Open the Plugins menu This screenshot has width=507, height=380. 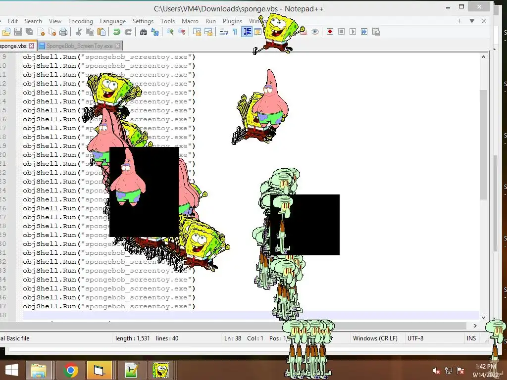[x=233, y=21]
